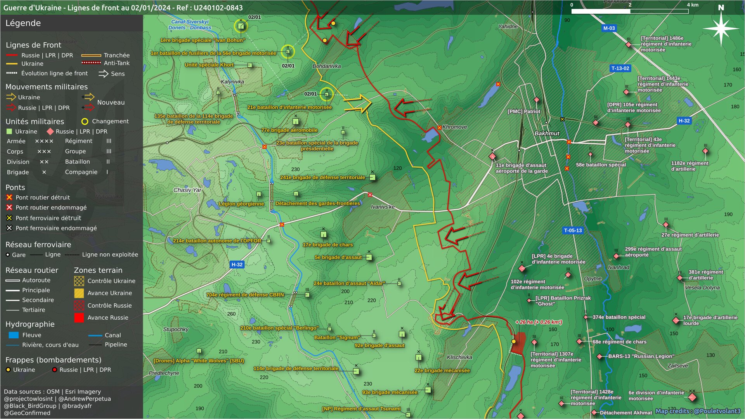The image size is (745, 419).
Task: Select the 22e brigade mécanisée unit square
Action: coord(419,357)
